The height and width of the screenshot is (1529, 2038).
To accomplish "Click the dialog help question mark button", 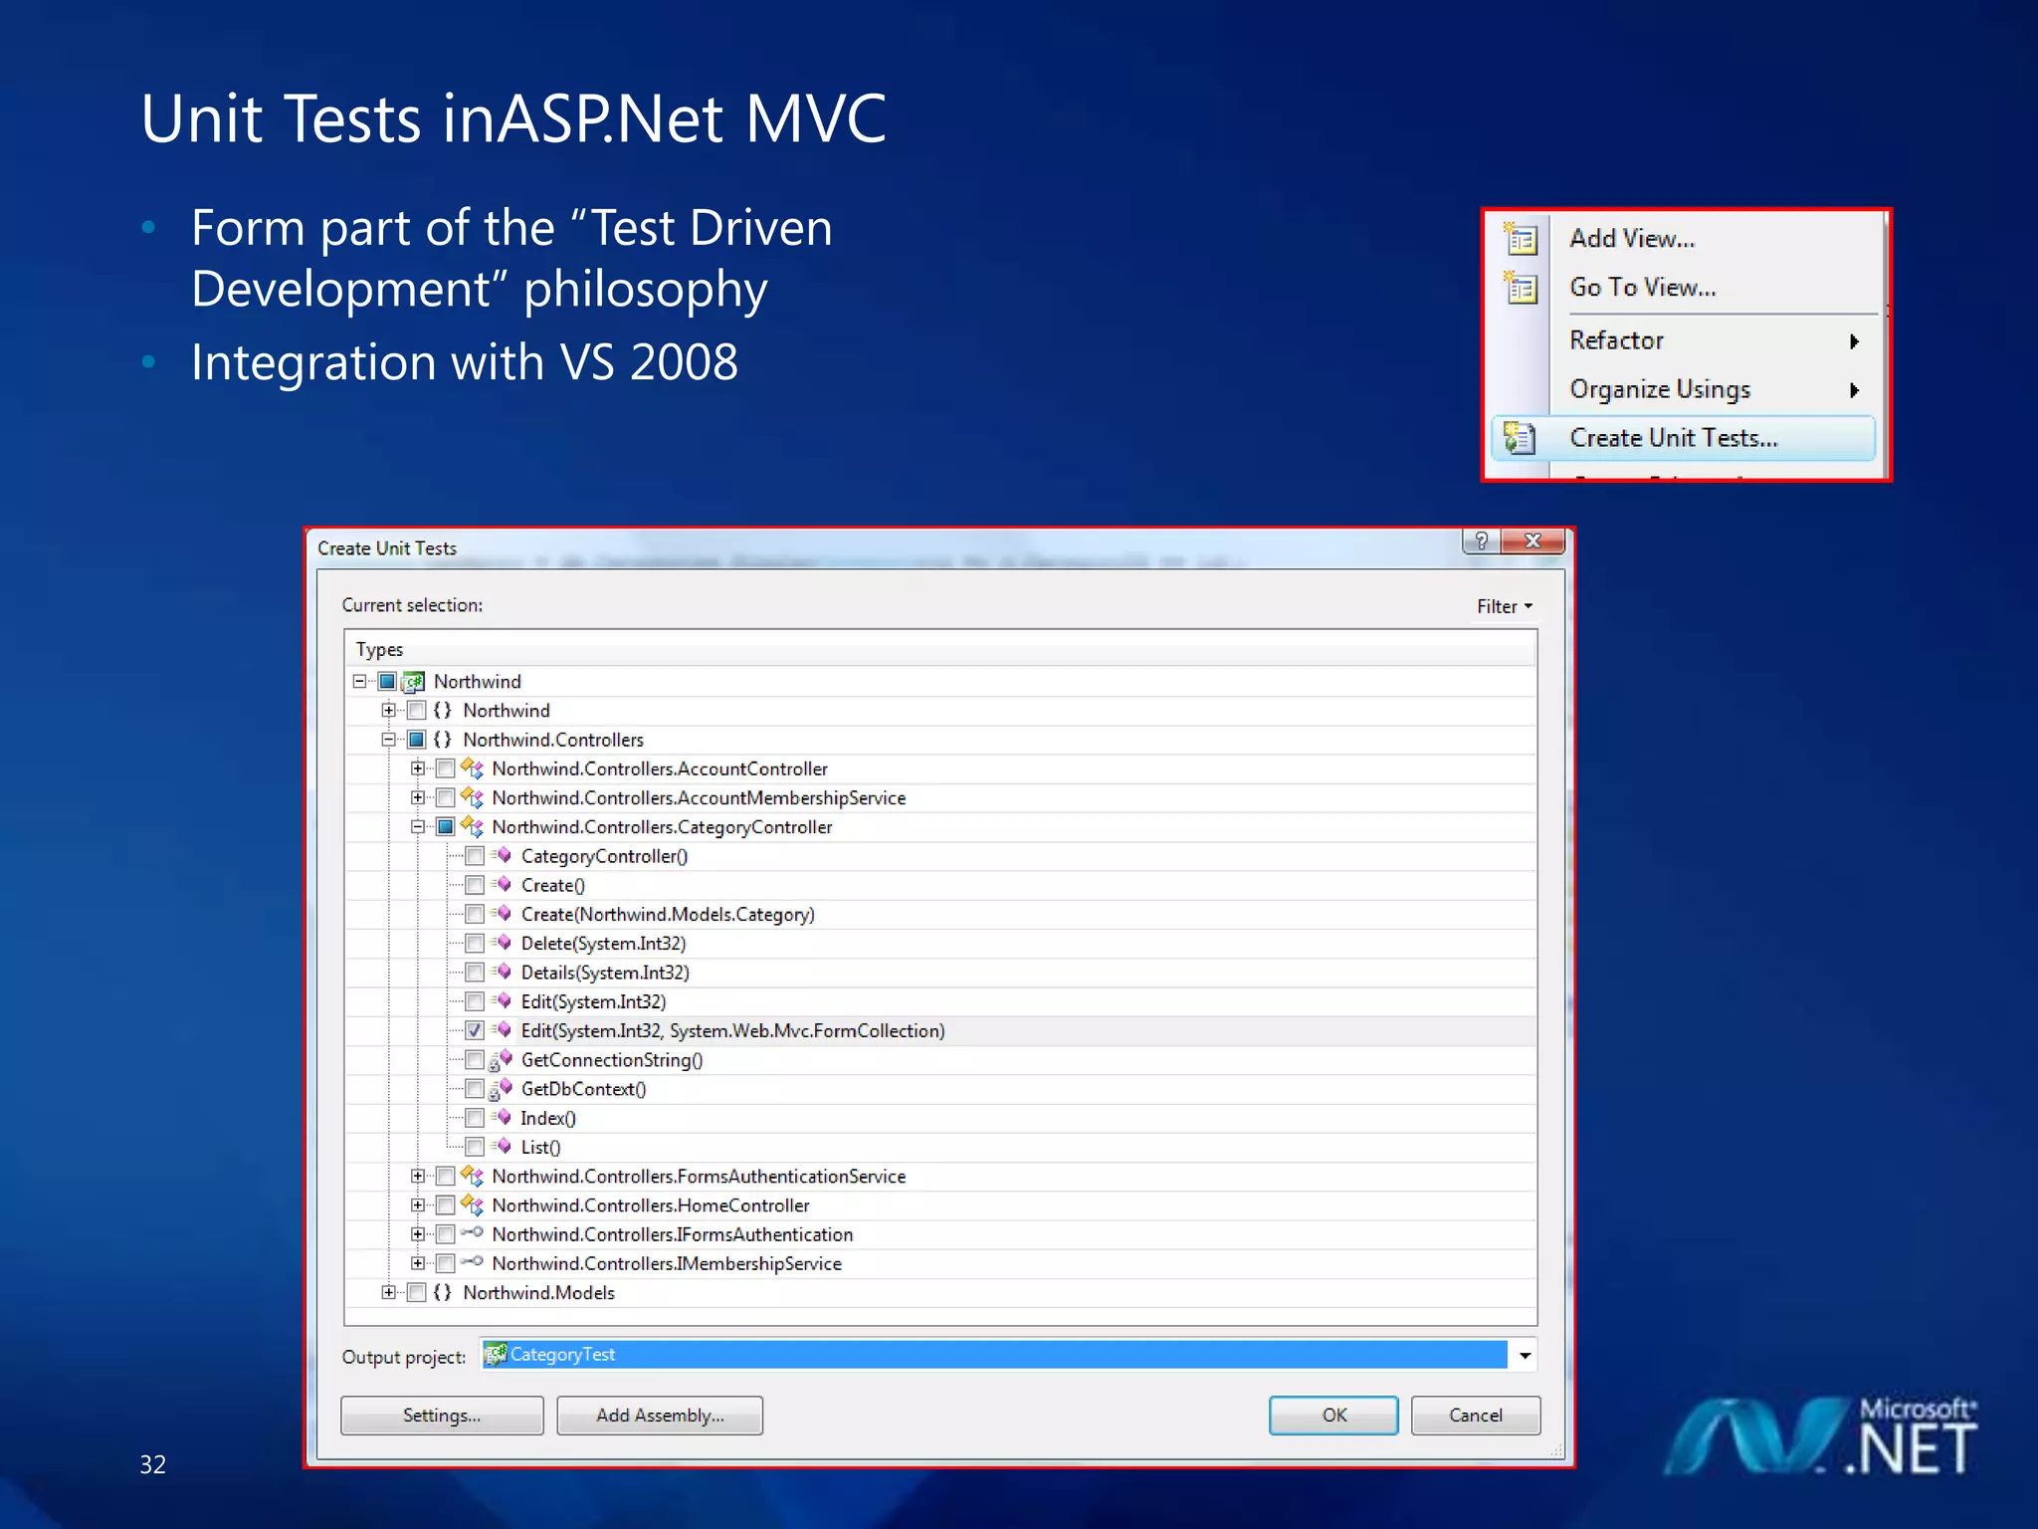I will click(x=1482, y=541).
